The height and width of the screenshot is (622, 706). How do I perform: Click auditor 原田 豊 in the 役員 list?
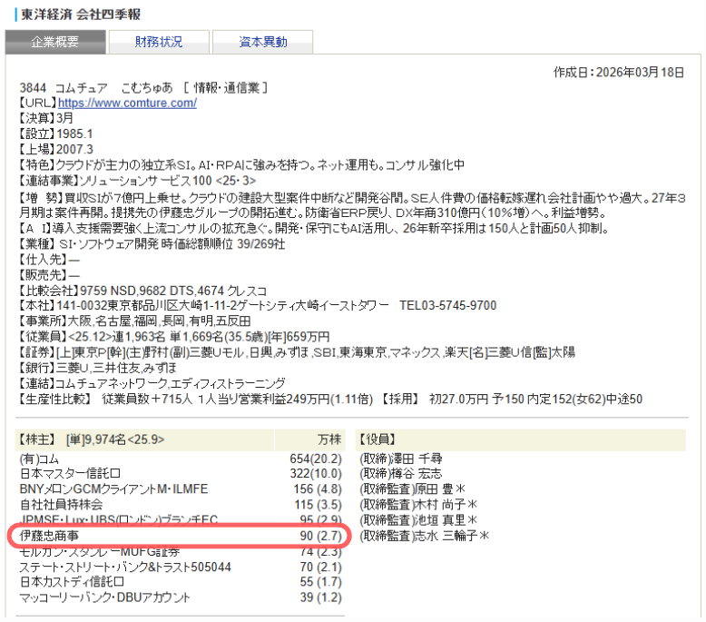pyautogui.click(x=423, y=489)
